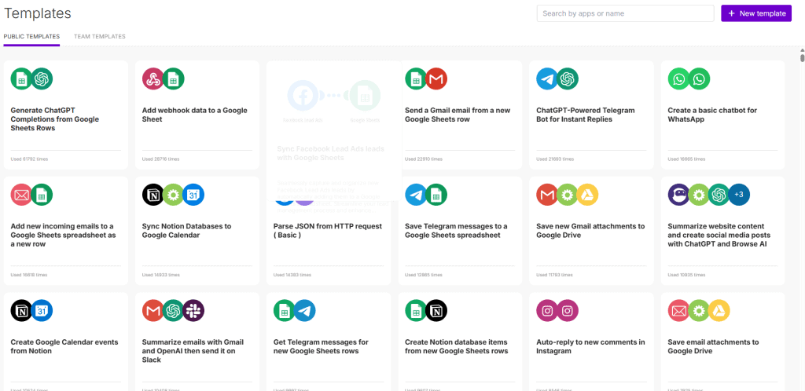
Task: Click the +3 more apps badge on the Summarize website card
Action: coord(739,195)
